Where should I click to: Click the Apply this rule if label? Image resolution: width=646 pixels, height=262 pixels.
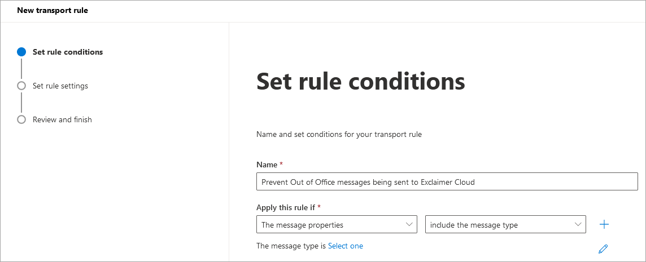(x=286, y=207)
